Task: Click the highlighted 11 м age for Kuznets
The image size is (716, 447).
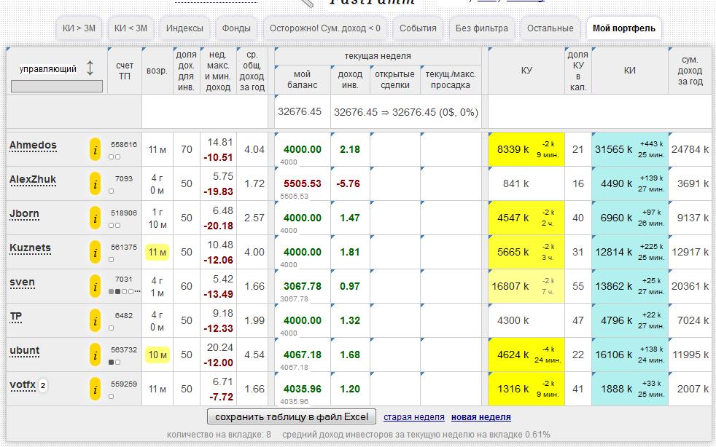Action: (157, 252)
